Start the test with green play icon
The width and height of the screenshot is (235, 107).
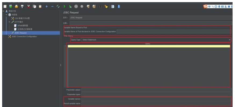tap(64, 6)
